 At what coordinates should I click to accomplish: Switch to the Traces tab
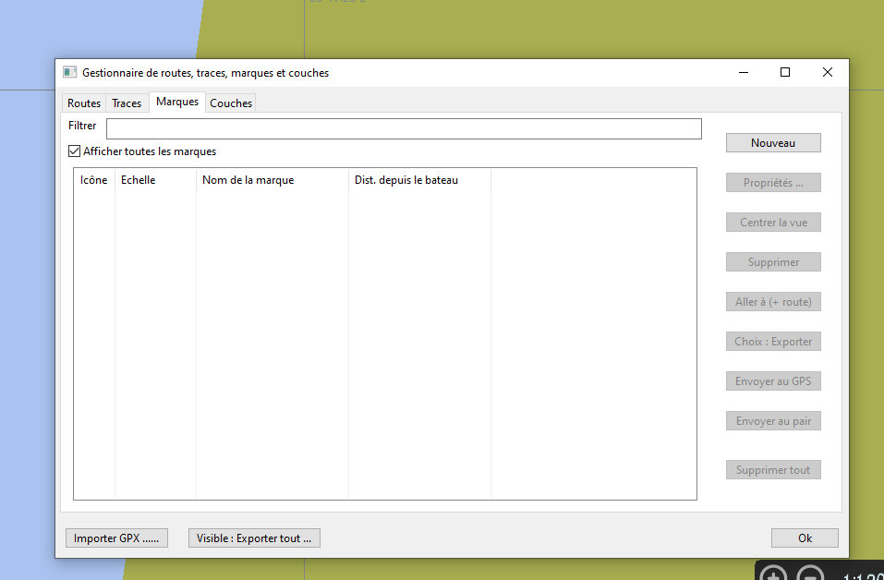[x=127, y=103]
